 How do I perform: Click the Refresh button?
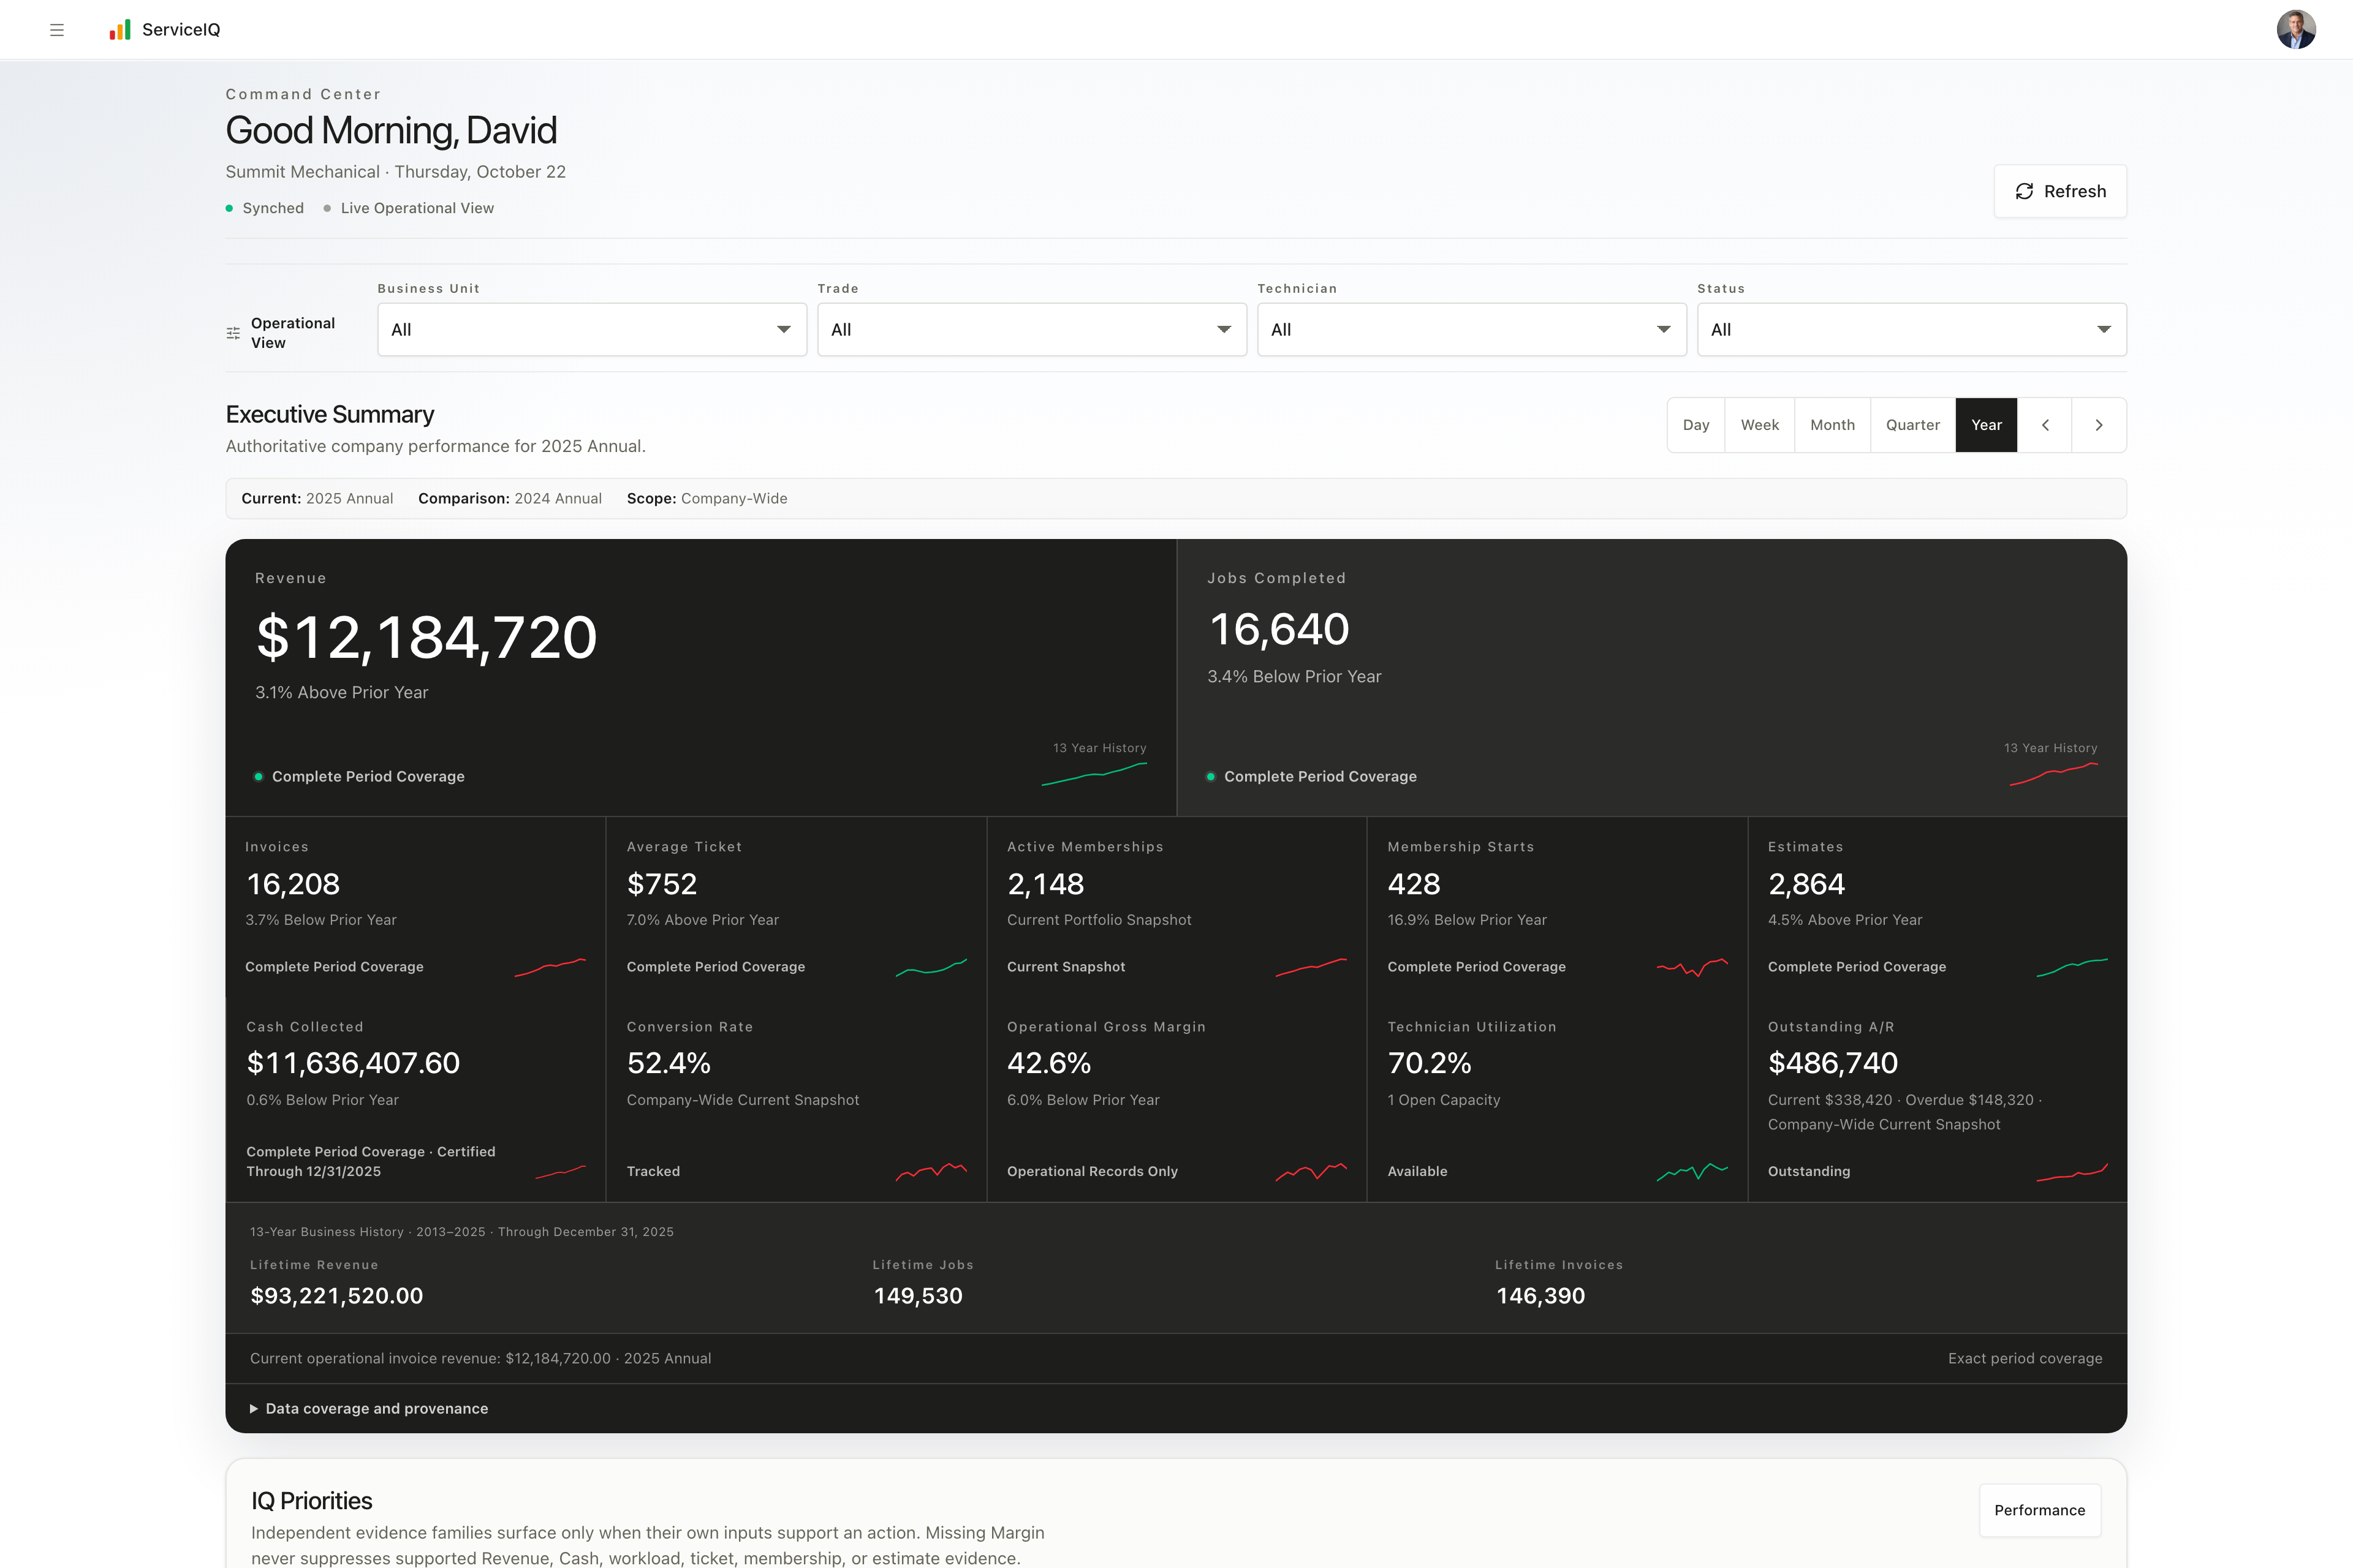tap(2060, 191)
